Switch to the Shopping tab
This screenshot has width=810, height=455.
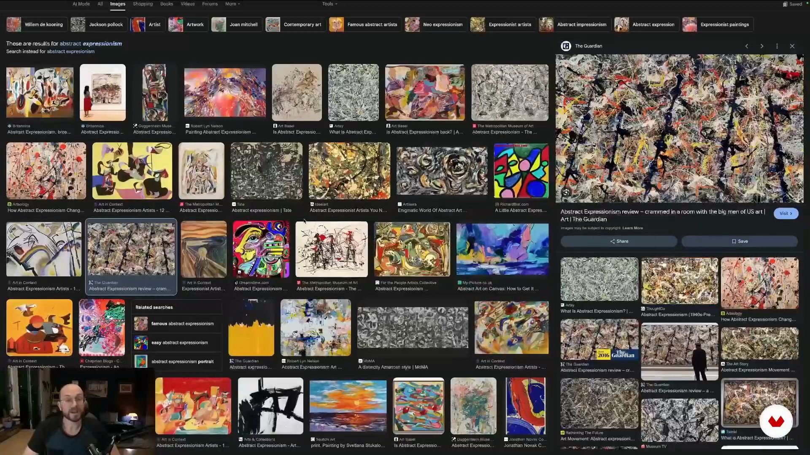(x=143, y=4)
